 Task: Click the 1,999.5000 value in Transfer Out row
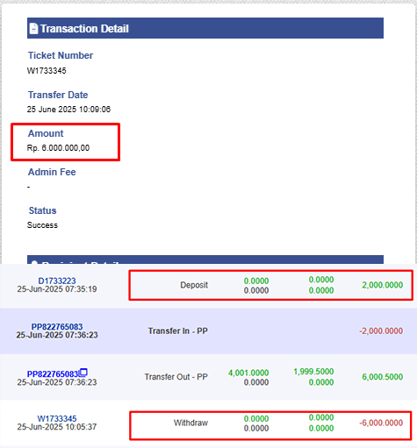pos(313,372)
